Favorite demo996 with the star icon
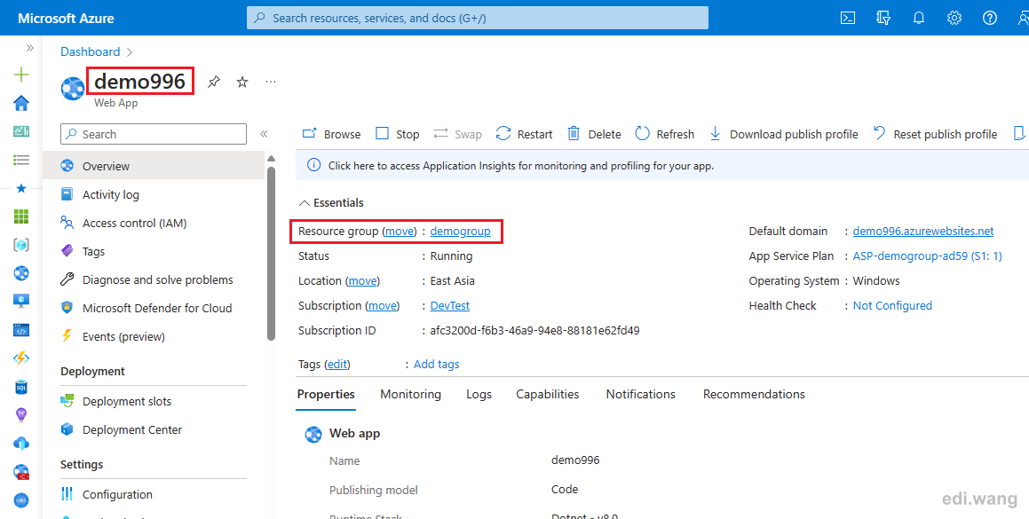Image resolution: width=1029 pixels, height=519 pixels. point(242,82)
